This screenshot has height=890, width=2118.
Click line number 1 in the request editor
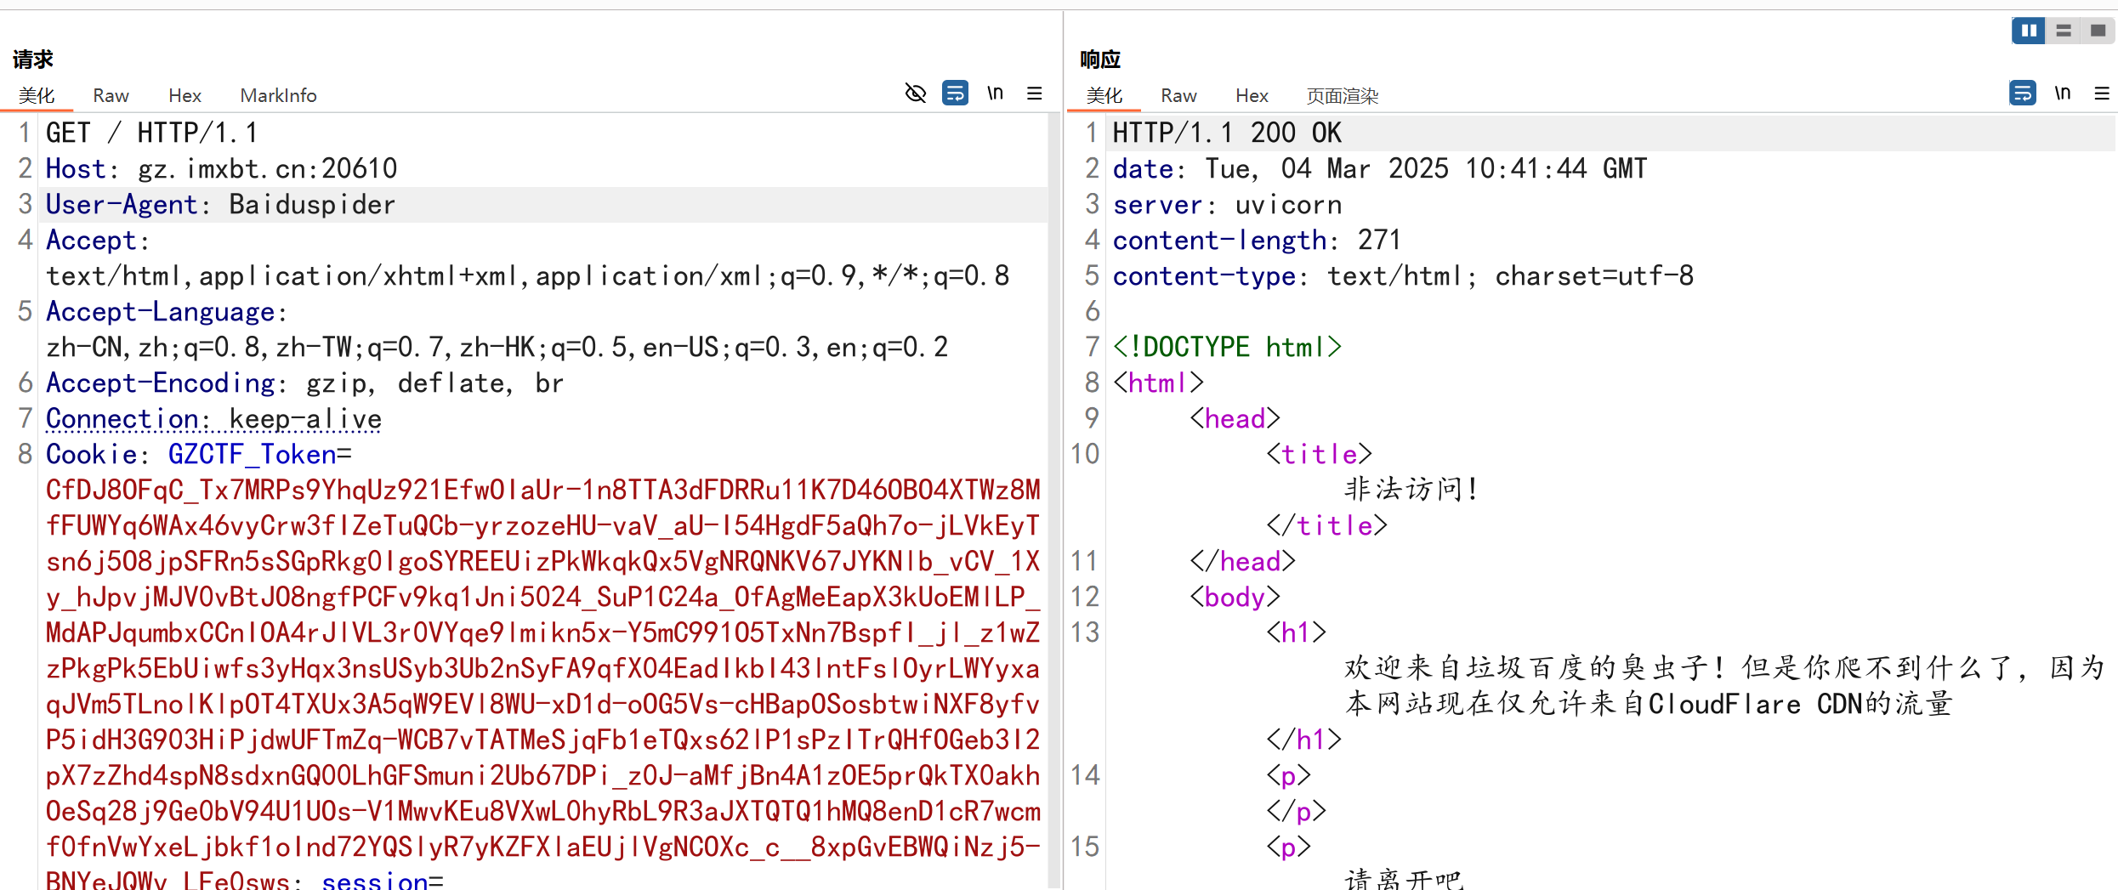[x=25, y=132]
